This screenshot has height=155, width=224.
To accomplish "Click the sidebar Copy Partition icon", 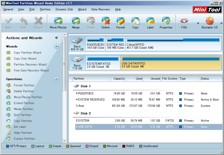I will pyautogui.click(x=8, y=121).
